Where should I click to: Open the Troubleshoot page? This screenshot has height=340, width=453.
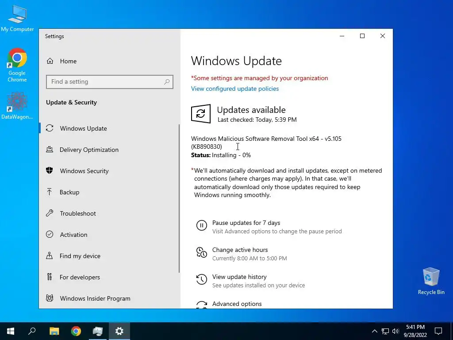[78, 213]
